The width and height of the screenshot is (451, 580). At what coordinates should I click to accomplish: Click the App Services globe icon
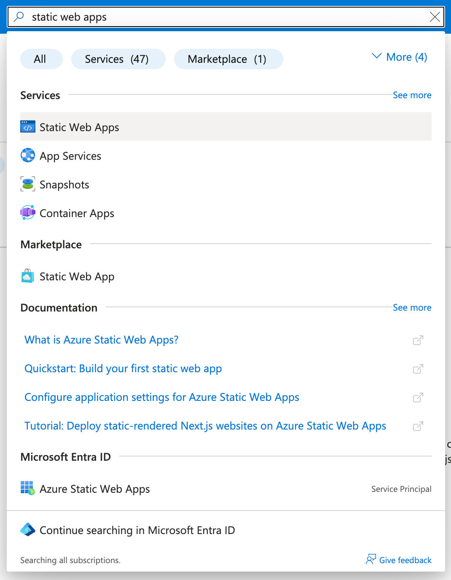(x=28, y=155)
